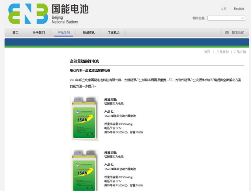
Task: Click the envelope icon beside 联系我们
Action: pyautogui.click(x=227, y=33)
